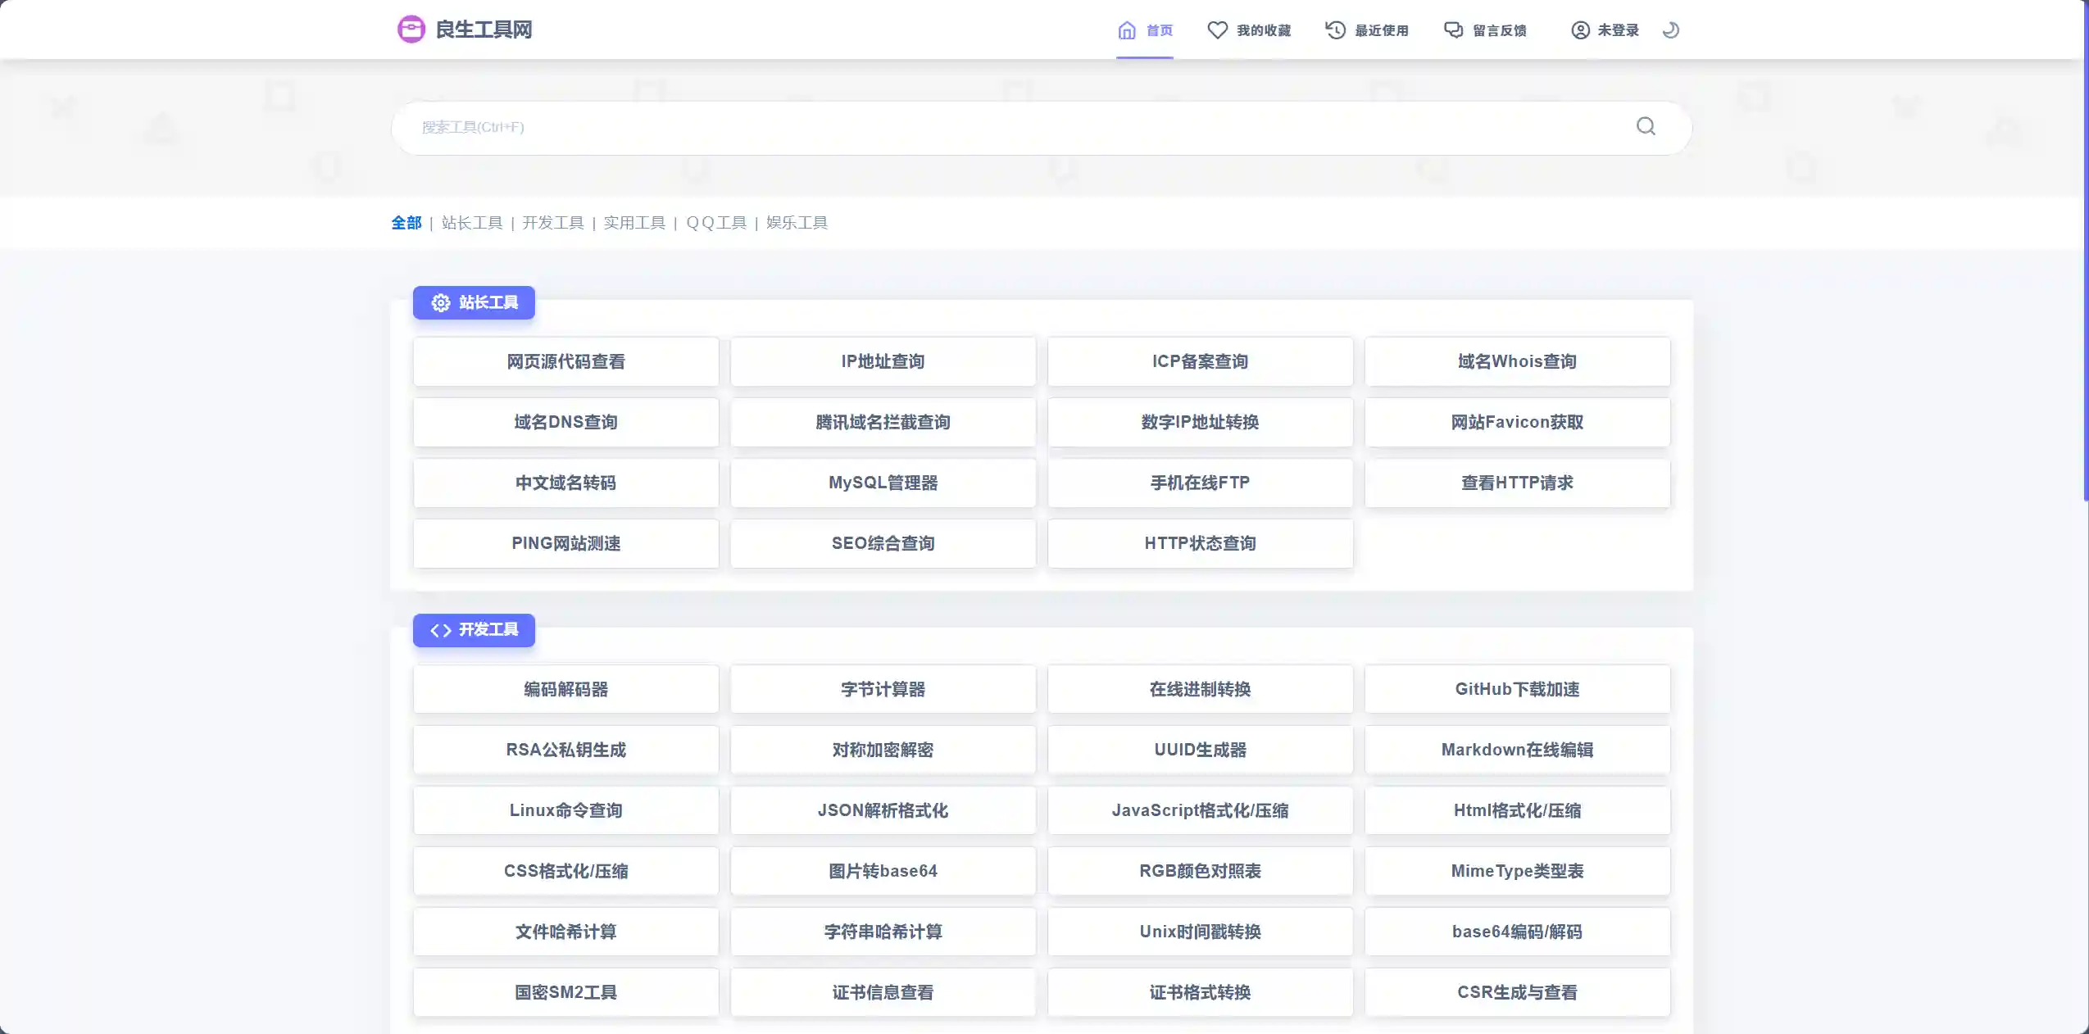Screen dimensions: 2089x1034
Task: Click the 良生工具网 logo icon
Action: coord(410,29)
